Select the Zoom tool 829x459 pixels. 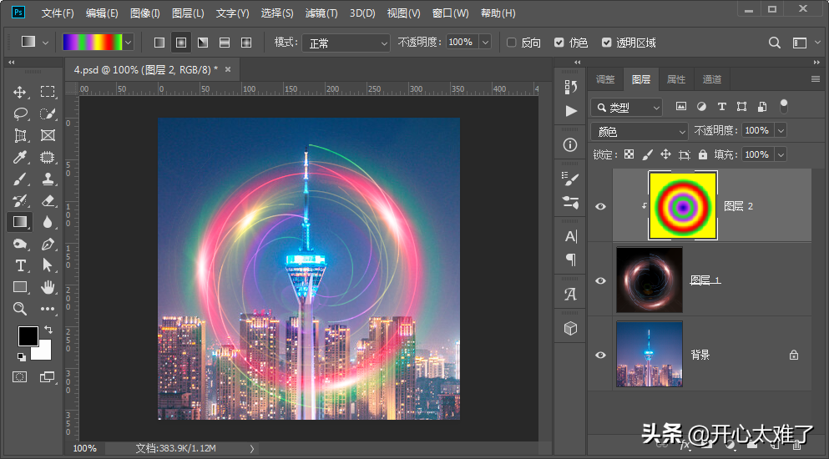point(20,309)
